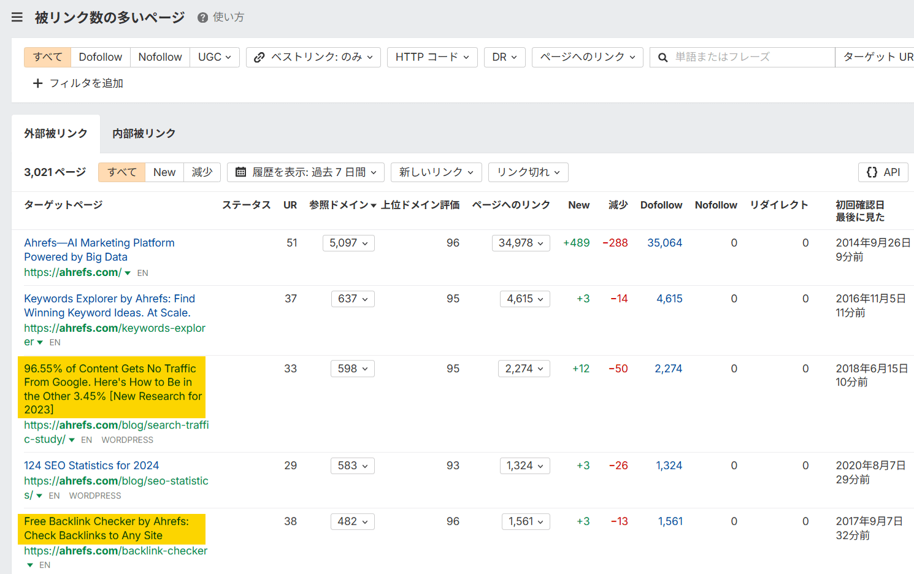
Task: Click the plus icon to add a filter
Action: tap(38, 83)
